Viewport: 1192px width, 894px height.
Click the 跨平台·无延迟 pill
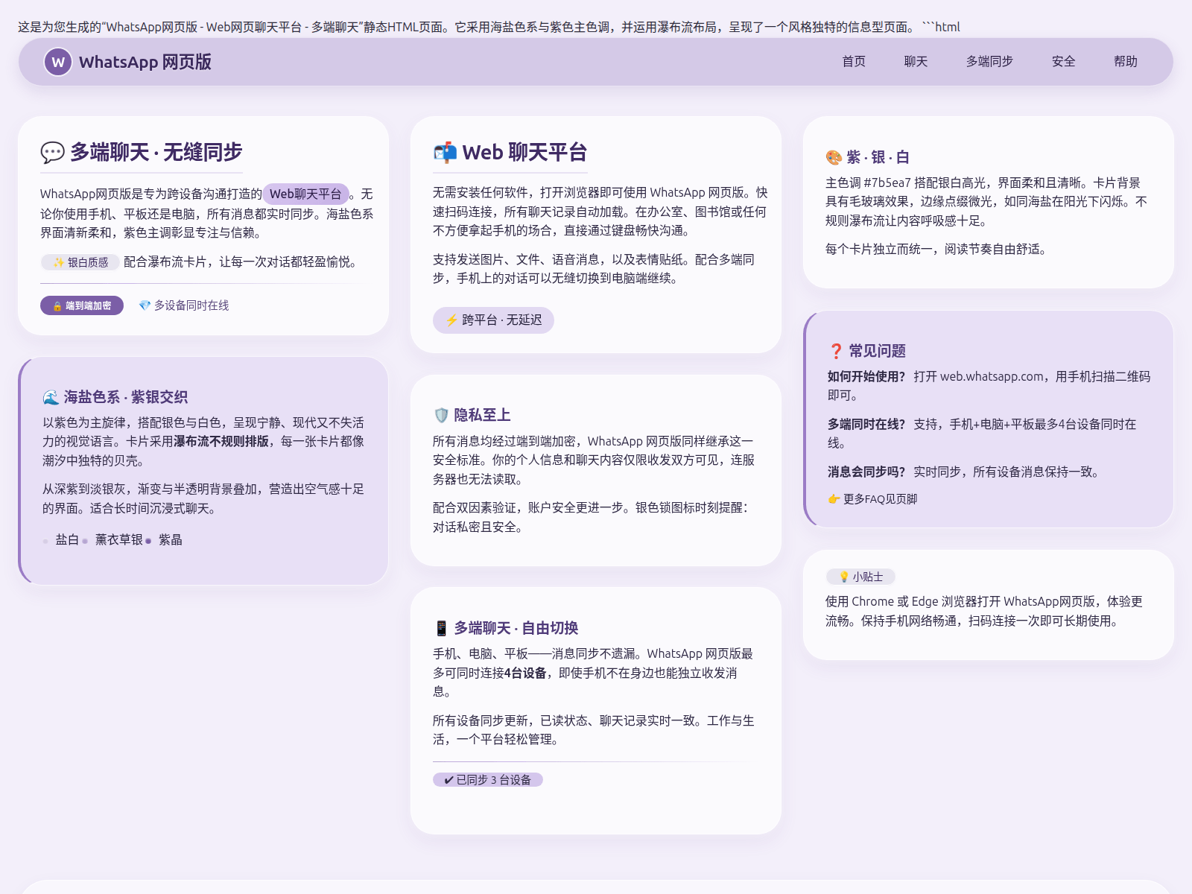click(493, 320)
